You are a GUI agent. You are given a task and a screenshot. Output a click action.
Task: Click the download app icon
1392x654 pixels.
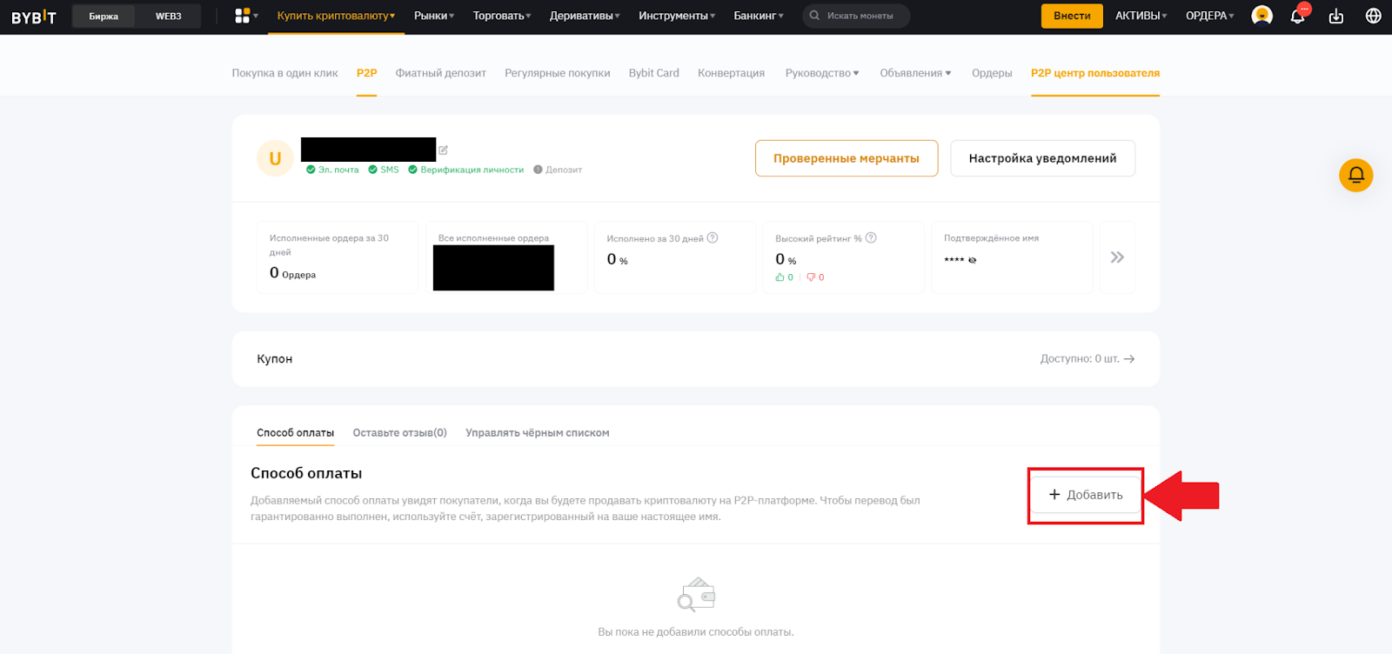coord(1336,16)
